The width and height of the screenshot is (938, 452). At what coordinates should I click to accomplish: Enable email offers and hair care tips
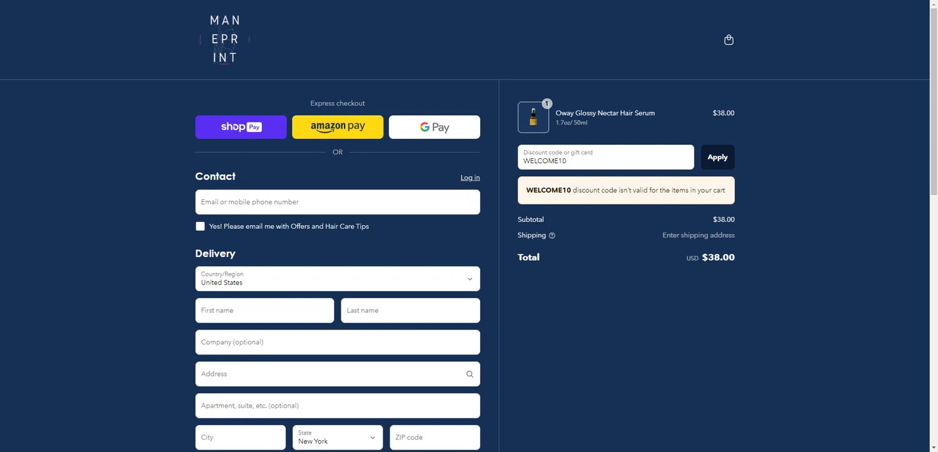(200, 226)
